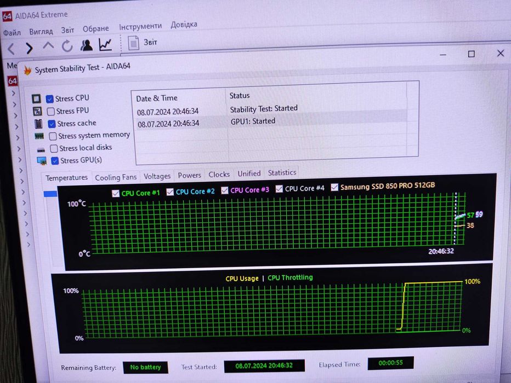Click the Test Started 08.07.2024 20:46:32 field

[x=264, y=365]
